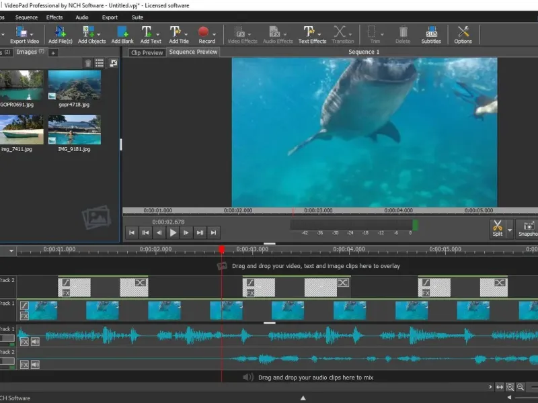This screenshot has width=538, height=403.
Task: Click transition icon on first Track 2 clip
Action: (x=140, y=282)
